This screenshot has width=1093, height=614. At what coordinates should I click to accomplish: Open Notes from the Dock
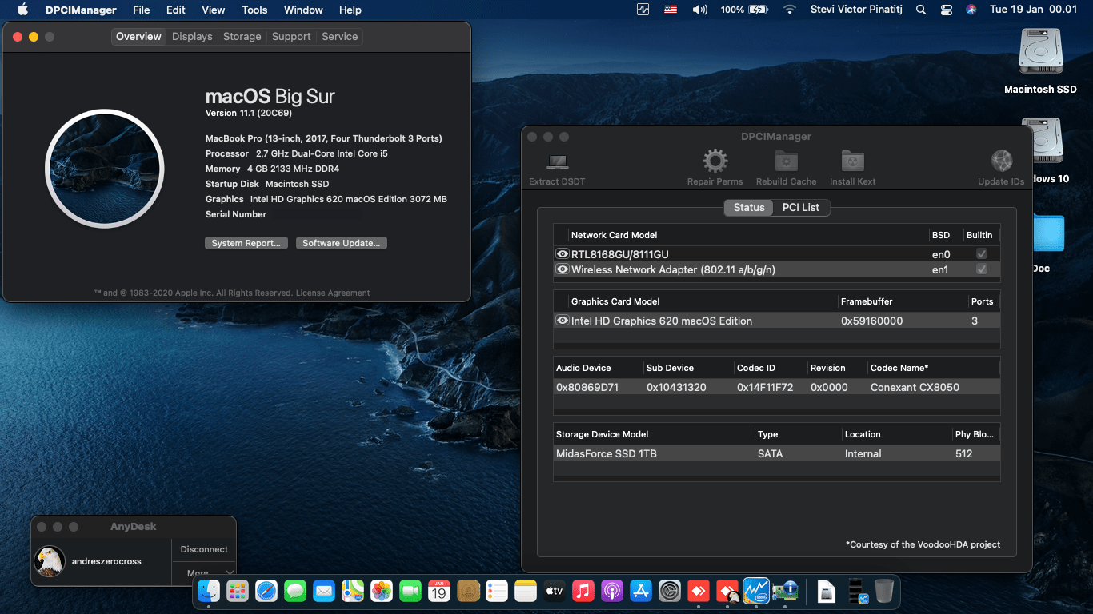point(526,591)
